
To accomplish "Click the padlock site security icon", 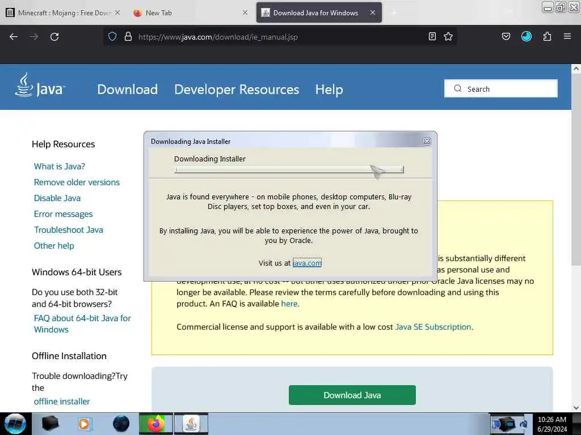I will (128, 37).
